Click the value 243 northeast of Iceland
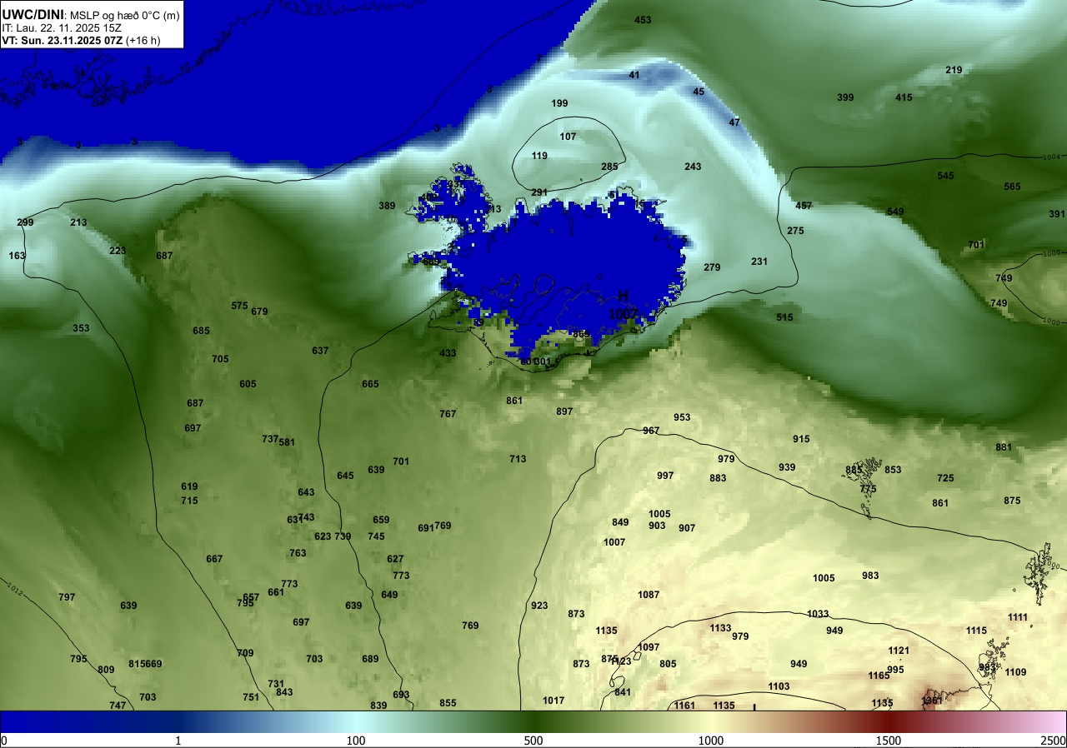The width and height of the screenshot is (1067, 748). (x=693, y=167)
